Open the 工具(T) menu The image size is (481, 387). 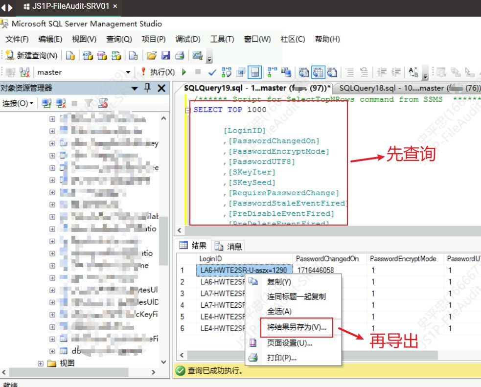point(222,39)
